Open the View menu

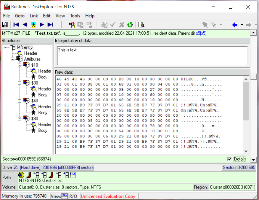(60, 16)
